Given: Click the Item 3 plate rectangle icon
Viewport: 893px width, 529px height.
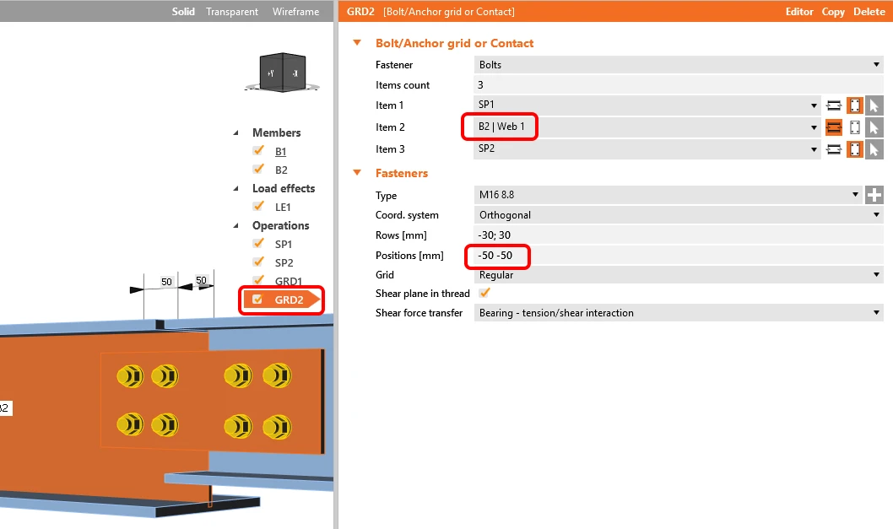Looking at the screenshot, I should (x=854, y=150).
